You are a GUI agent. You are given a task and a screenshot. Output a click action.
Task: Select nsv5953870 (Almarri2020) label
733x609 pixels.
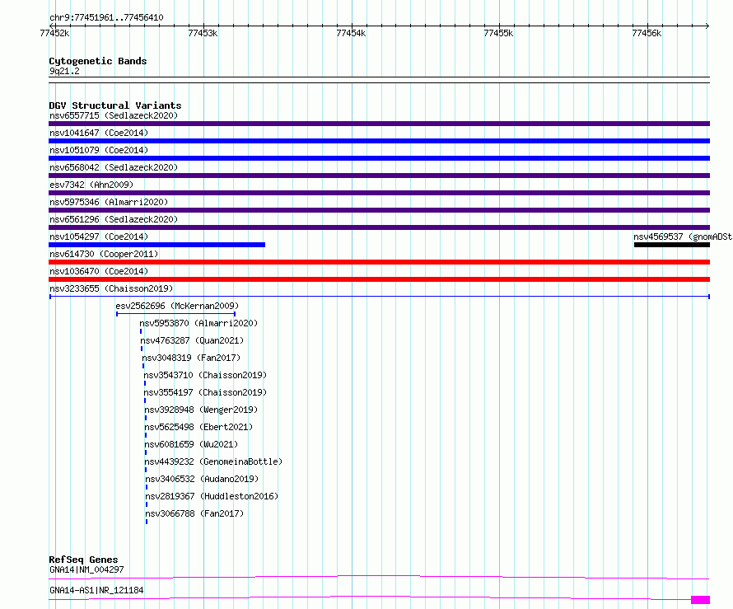pos(198,323)
